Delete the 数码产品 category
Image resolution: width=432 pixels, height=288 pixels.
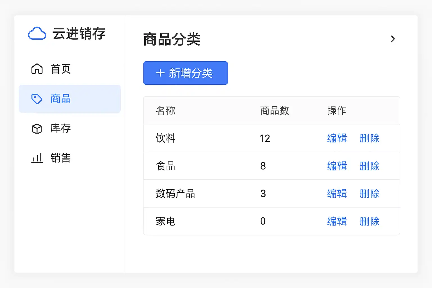[x=369, y=193]
